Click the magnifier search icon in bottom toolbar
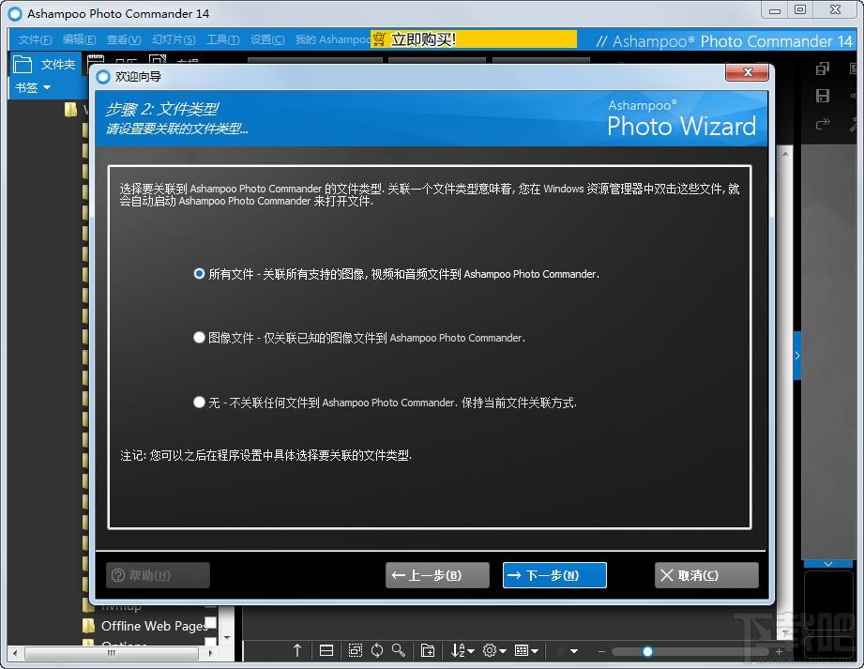Viewport: 864px width, 669px height. click(399, 651)
